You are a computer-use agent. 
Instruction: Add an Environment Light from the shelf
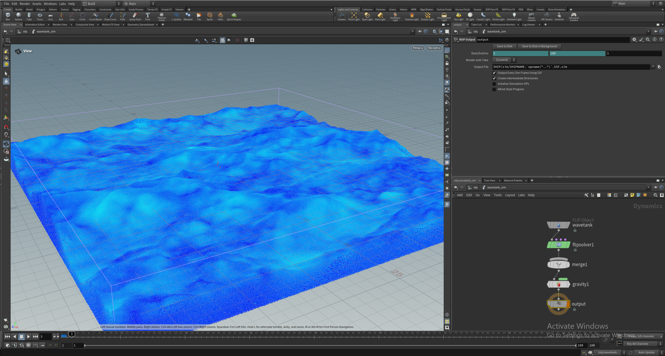tap(444, 16)
